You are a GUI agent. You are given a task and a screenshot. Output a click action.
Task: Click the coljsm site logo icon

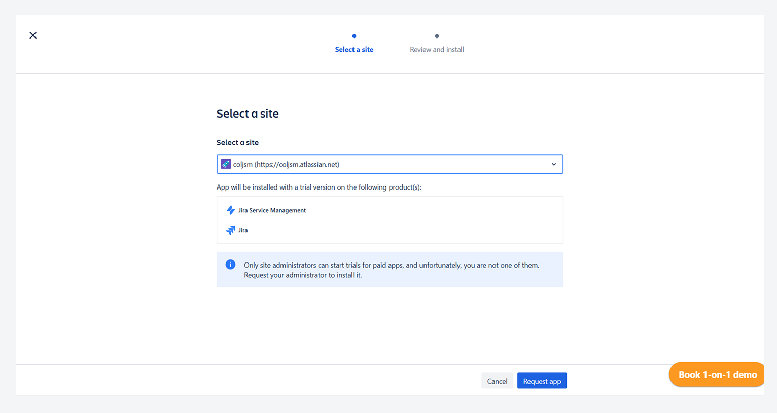[x=226, y=164]
